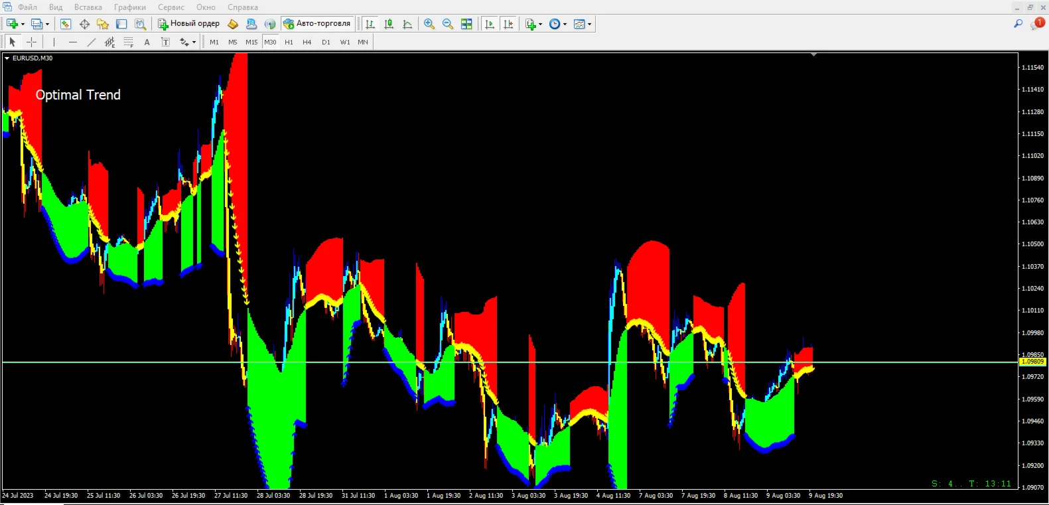Tile chart windows with grid icon

point(466,24)
